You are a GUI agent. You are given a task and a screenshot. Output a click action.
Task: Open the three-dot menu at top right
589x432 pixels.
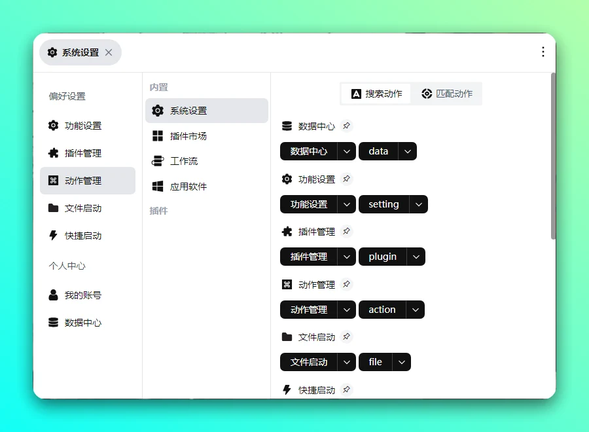pos(543,52)
